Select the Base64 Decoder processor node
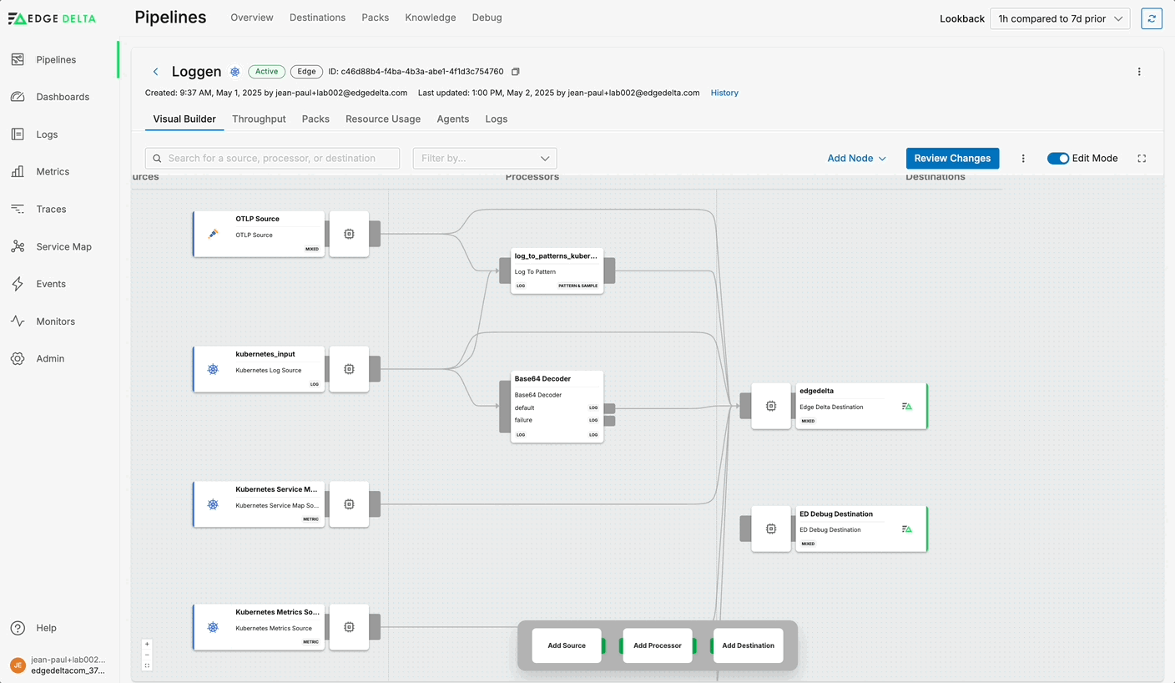This screenshot has height=683, width=1175. pyautogui.click(x=557, y=407)
